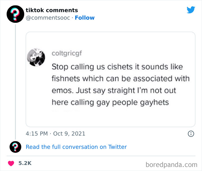Click the tiktok comments display name
202x171 pixels.
(52, 10)
